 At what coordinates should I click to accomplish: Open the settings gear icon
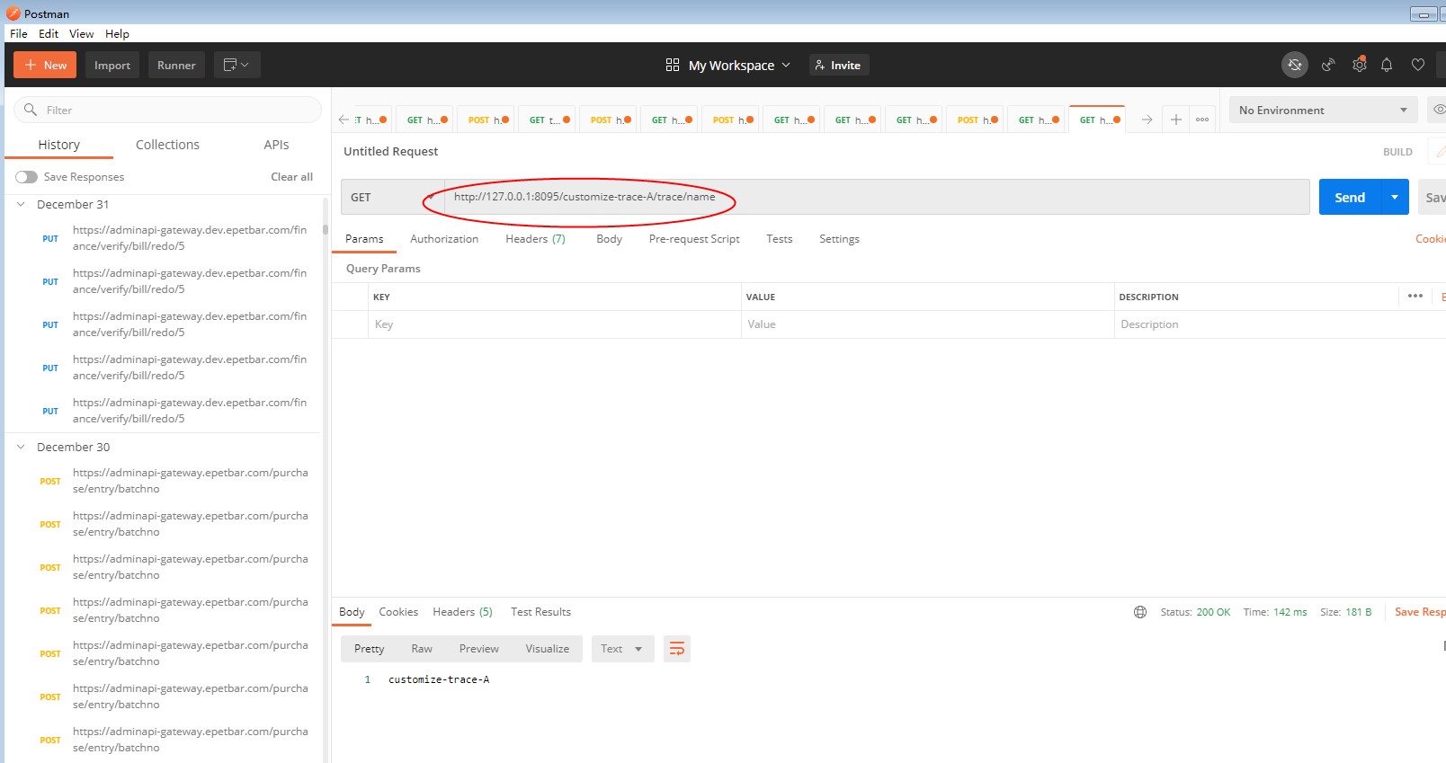1360,65
